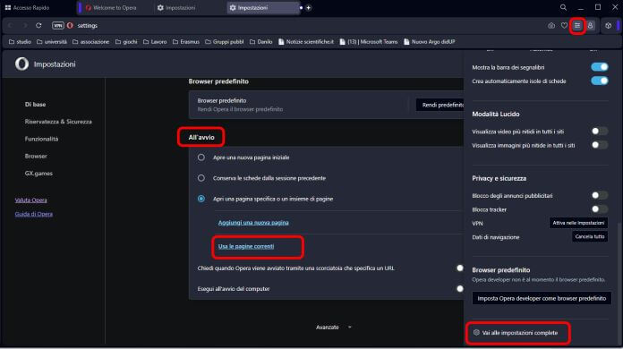Open tab search magnifier icon
623x349 pixels.
tap(563, 7)
